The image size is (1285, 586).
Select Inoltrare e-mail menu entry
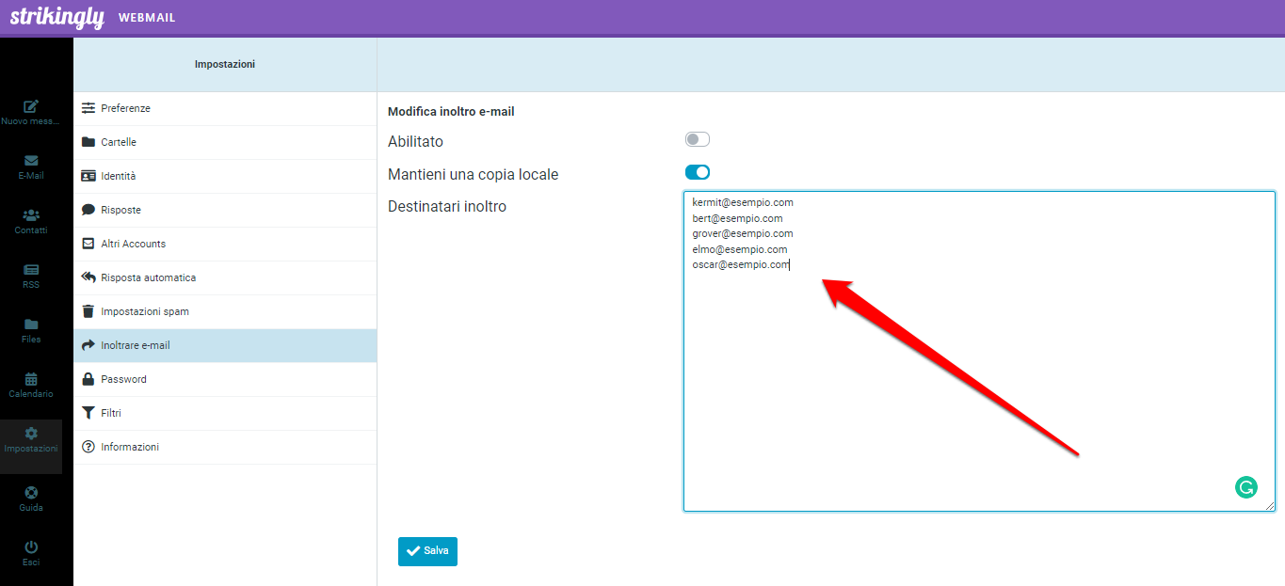[225, 345]
